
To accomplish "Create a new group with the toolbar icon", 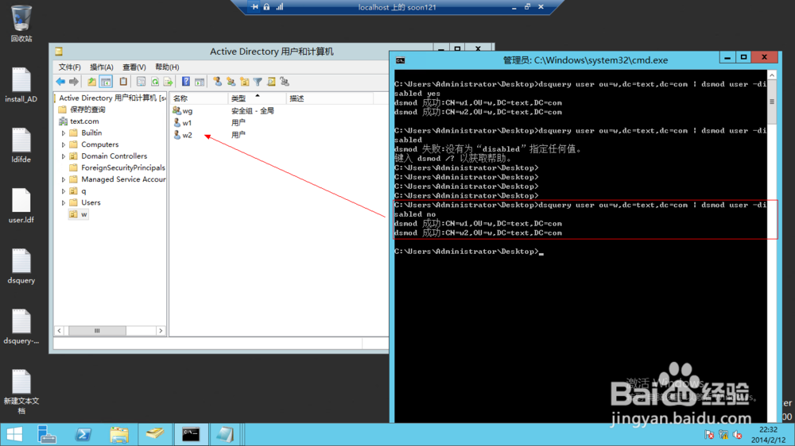I will coord(231,82).
